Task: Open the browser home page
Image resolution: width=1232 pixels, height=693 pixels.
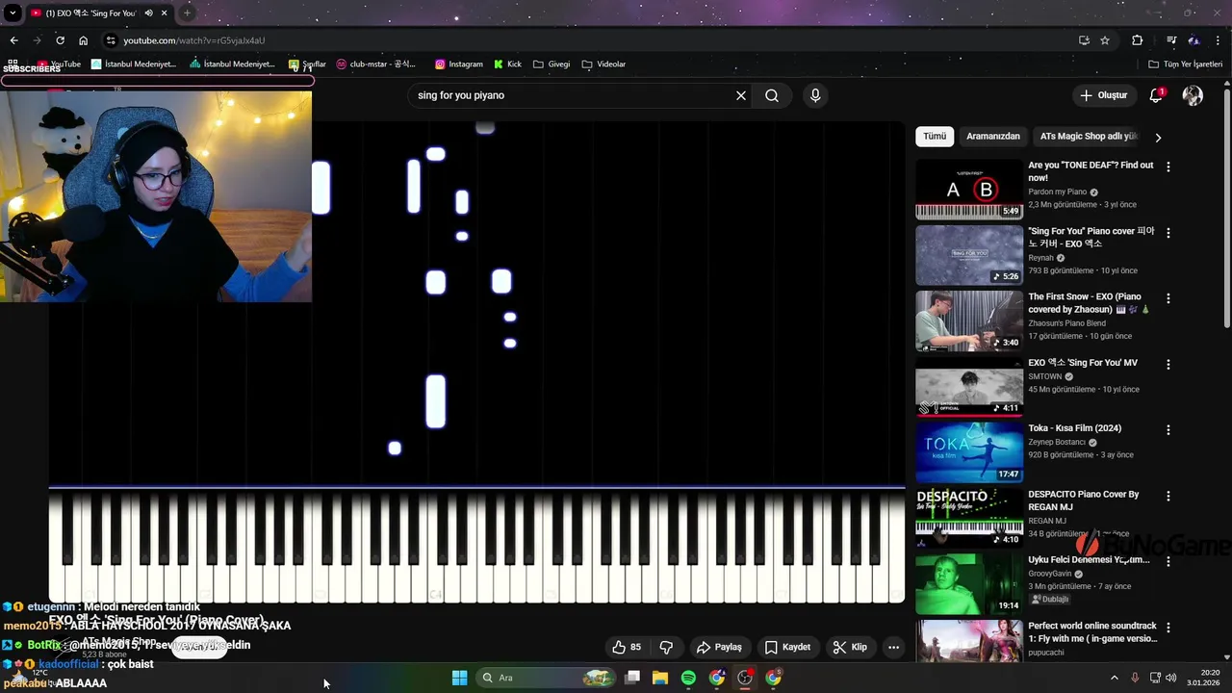Action: click(83, 40)
